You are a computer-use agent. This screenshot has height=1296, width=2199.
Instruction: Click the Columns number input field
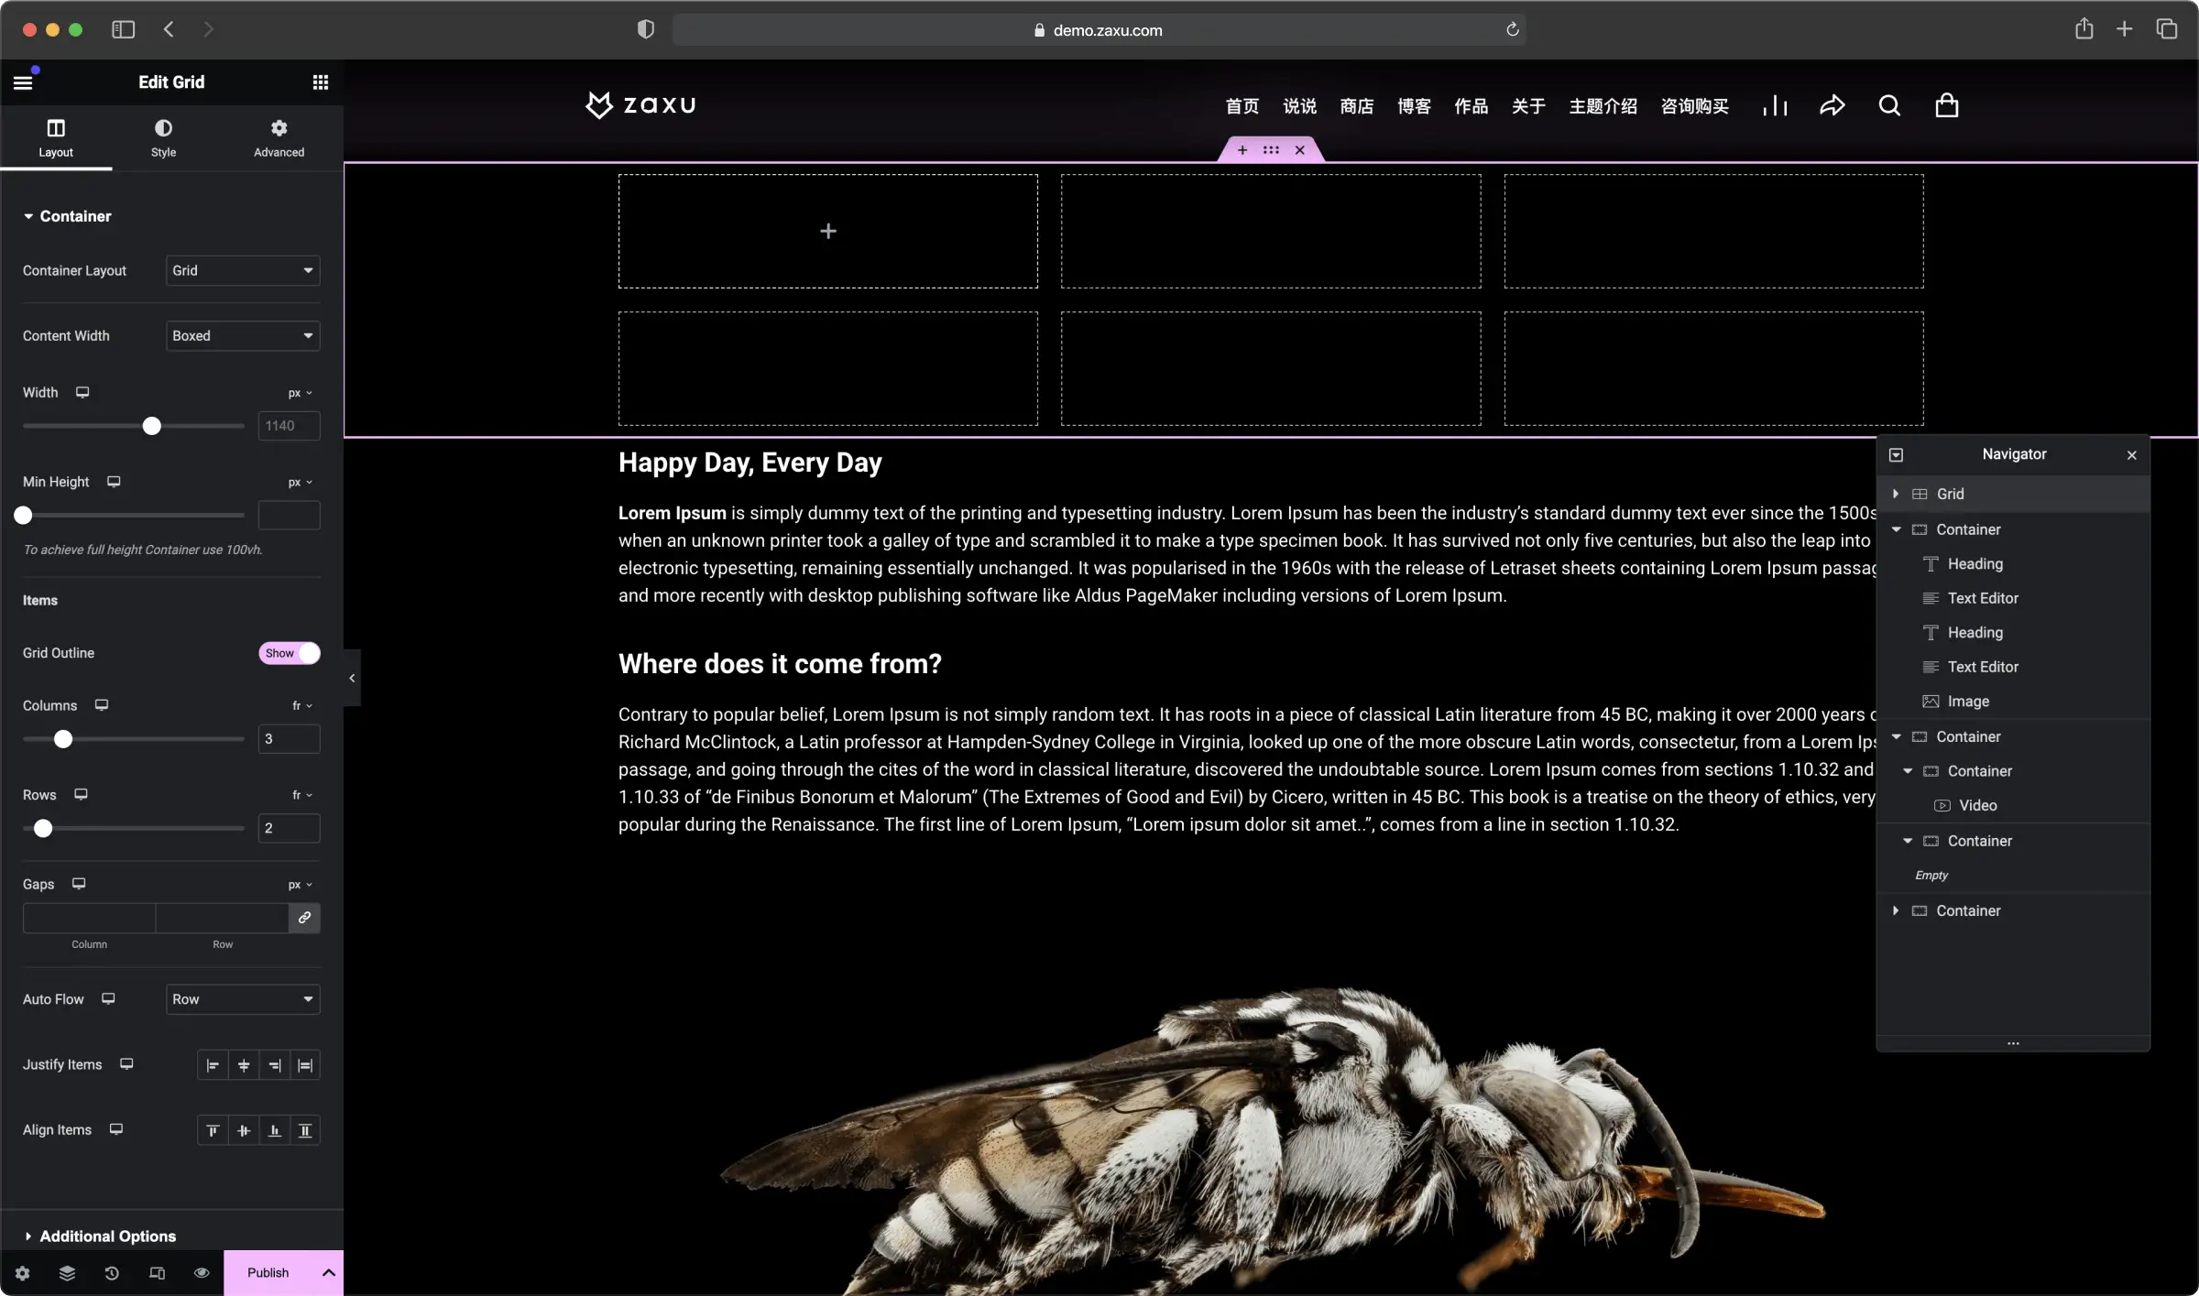pyautogui.click(x=289, y=739)
